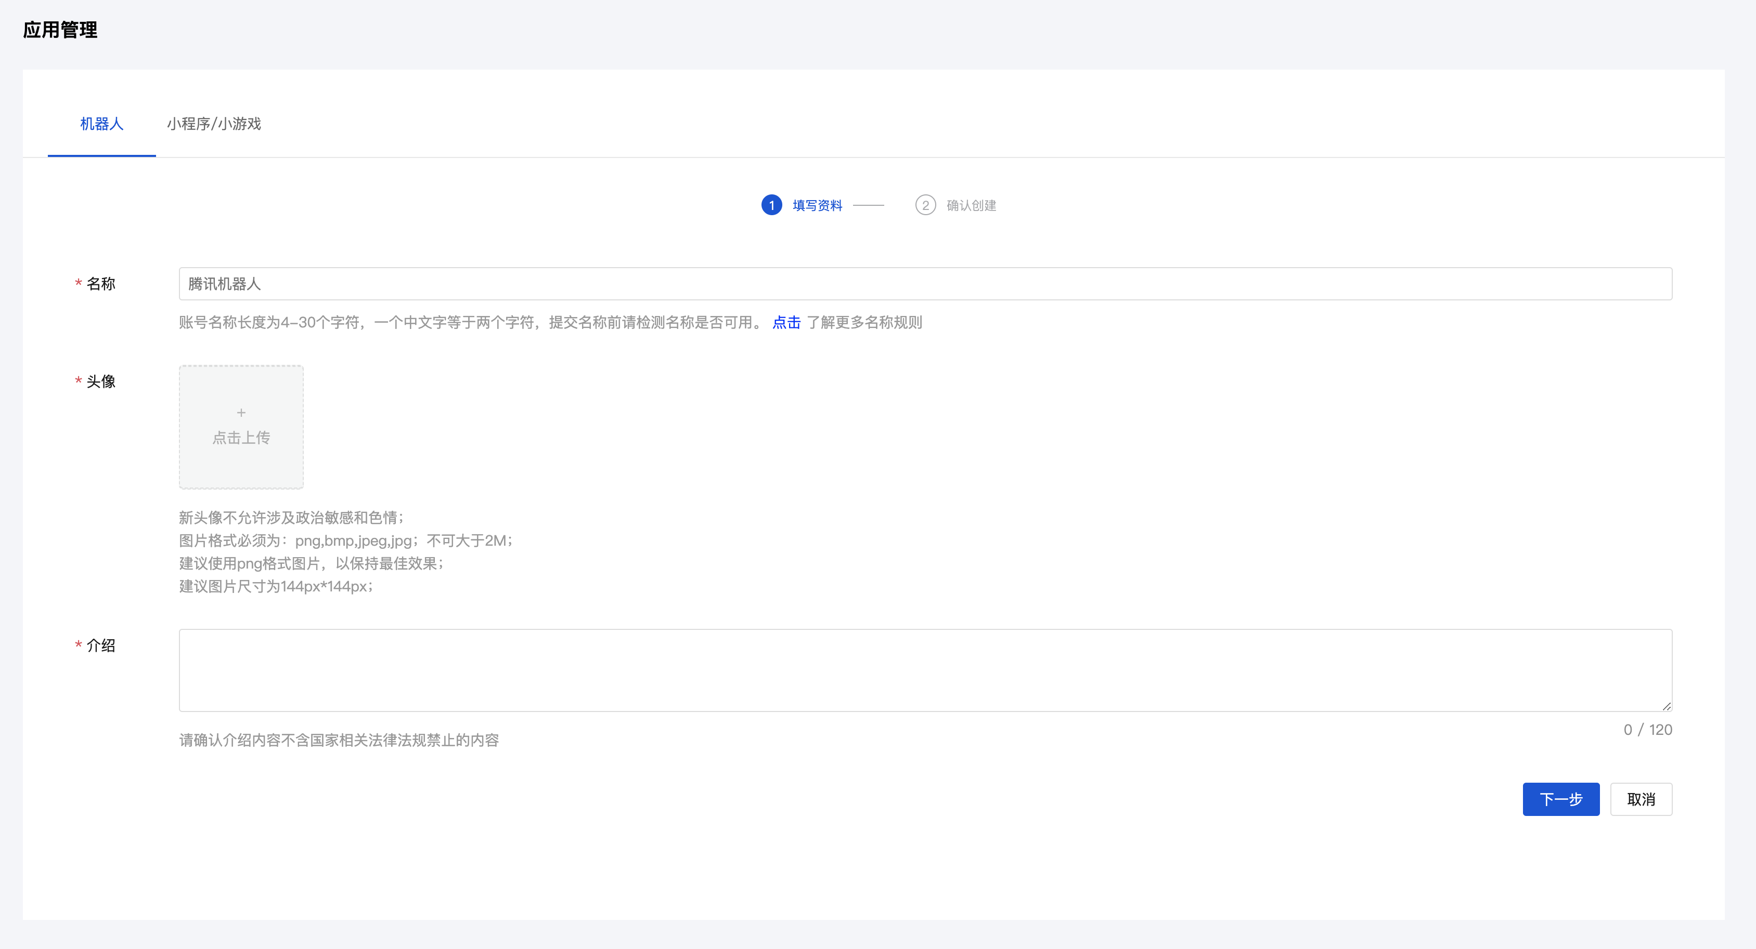Viewport: 1756px width, 949px height.
Task: Click the 介绍 required field label
Action: click(100, 645)
